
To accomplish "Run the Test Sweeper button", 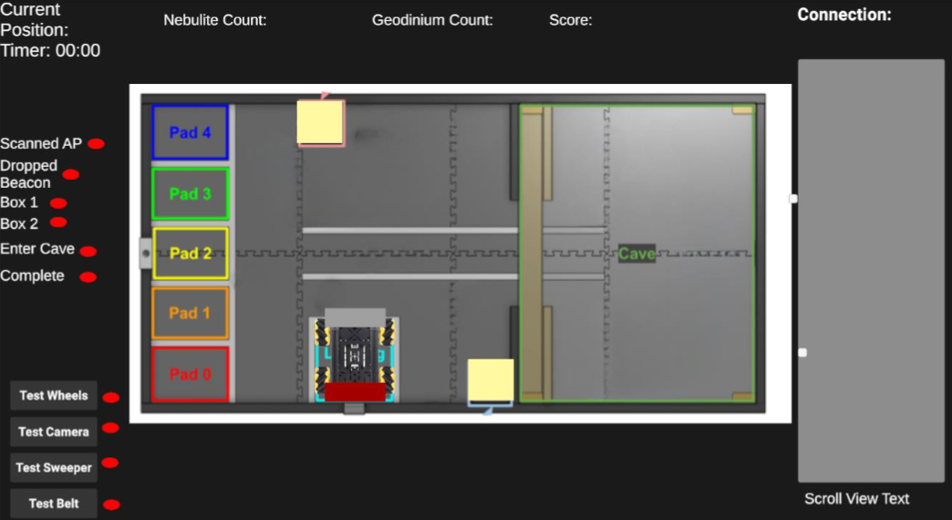I will point(54,468).
